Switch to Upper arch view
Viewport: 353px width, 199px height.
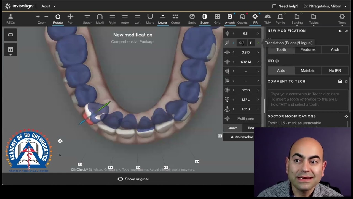87,19
